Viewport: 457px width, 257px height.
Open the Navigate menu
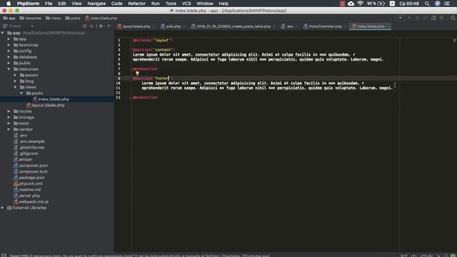[x=96, y=4]
